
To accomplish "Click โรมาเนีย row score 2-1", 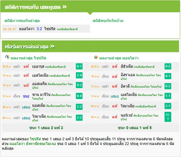I will pos(168,106).
